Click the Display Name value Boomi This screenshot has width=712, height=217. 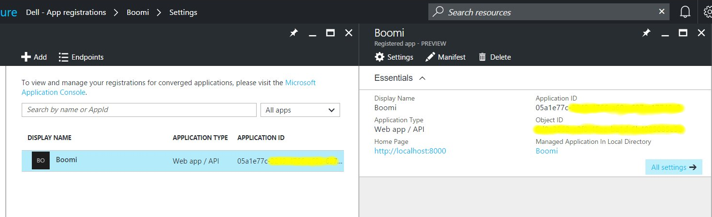click(385, 107)
